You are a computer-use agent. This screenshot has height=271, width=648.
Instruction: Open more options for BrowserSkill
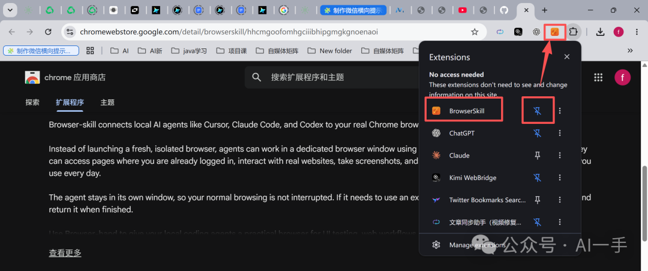tap(560, 111)
